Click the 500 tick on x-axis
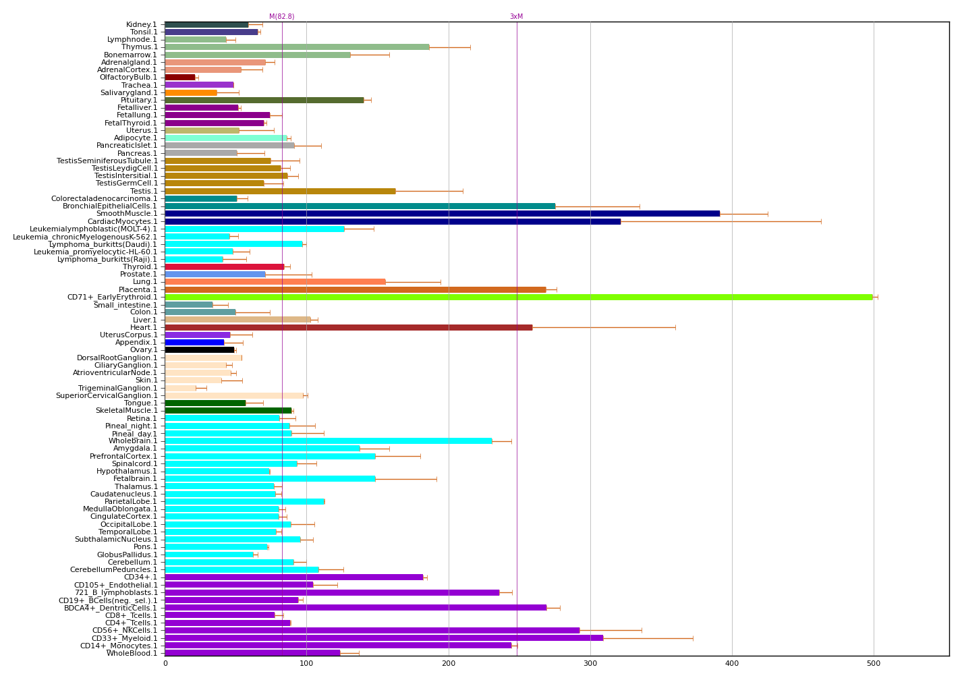962x680 pixels. click(874, 664)
